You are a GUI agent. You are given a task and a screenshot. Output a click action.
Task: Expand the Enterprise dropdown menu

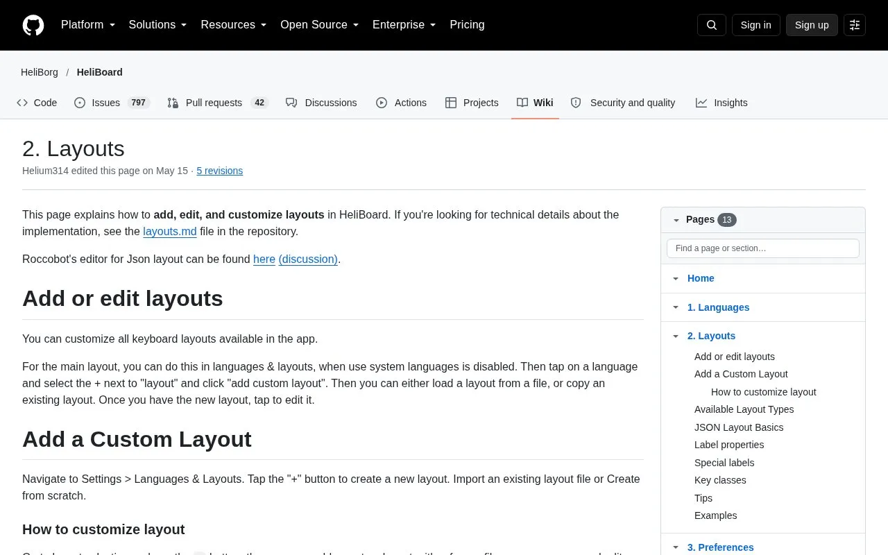(x=404, y=25)
